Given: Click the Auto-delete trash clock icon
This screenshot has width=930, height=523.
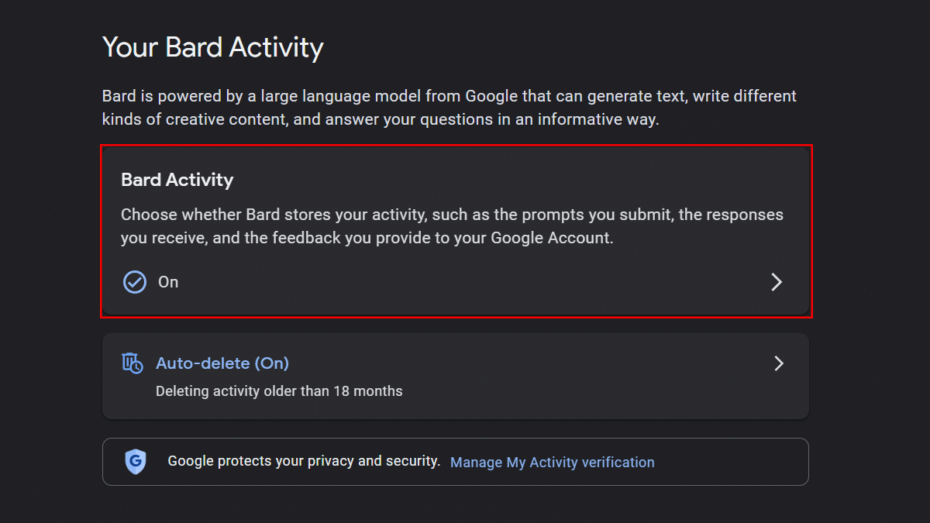Looking at the screenshot, I should click(x=133, y=363).
